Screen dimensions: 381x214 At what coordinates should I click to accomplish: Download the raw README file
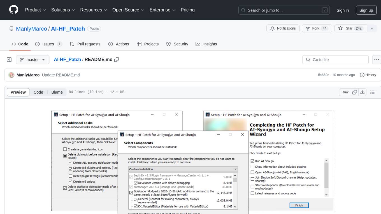362,92
